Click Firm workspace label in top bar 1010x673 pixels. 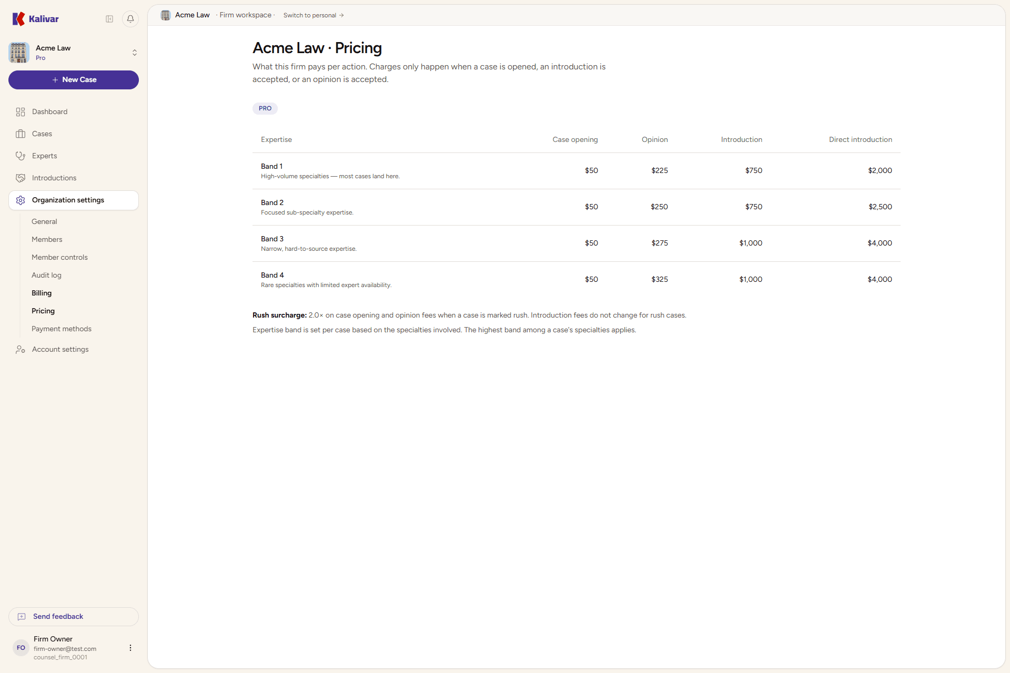click(x=245, y=15)
